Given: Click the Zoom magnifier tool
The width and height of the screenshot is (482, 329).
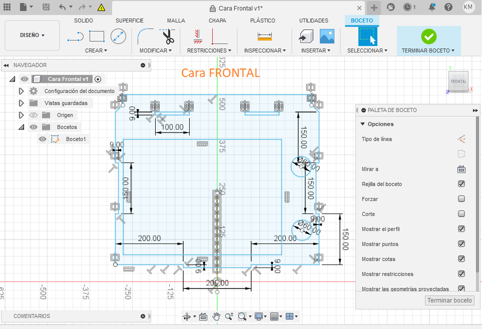Looking at the screenshot, I should tap(229, 316).
